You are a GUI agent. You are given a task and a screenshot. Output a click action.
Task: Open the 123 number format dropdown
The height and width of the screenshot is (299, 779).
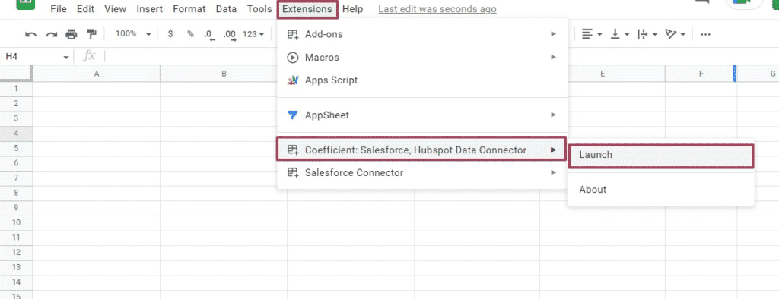[253, 34]
